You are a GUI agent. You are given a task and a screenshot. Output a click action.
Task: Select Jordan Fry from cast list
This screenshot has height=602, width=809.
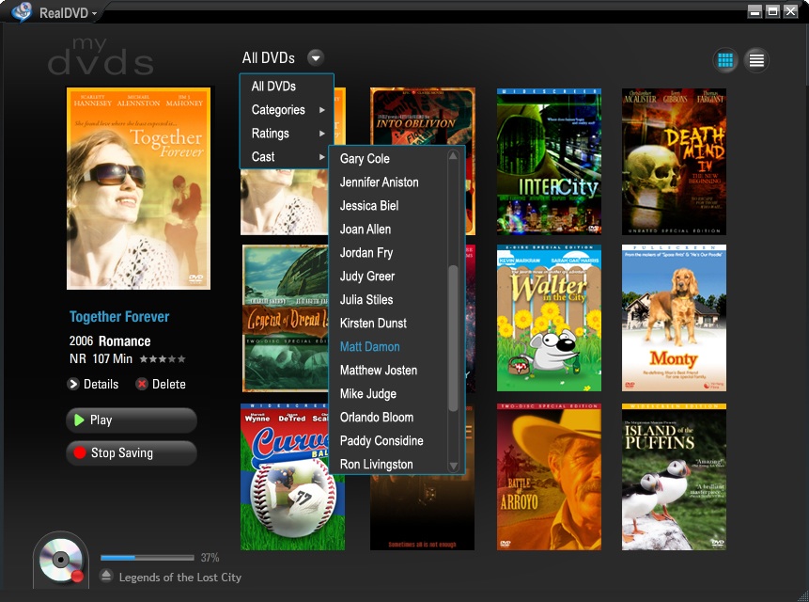366,253
